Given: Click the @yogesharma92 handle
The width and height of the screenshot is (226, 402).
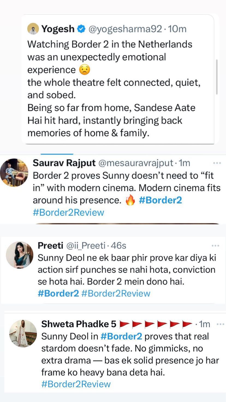Looking at the screenshot, I should (x=126, y=29).
